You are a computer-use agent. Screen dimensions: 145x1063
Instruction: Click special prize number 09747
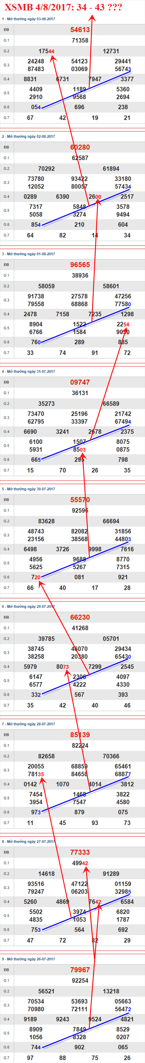click(80, 383)
